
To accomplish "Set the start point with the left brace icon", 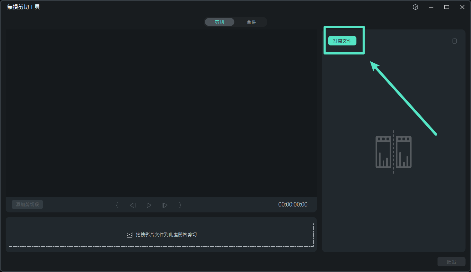I will pyautogui.click(x=117, y=205).
